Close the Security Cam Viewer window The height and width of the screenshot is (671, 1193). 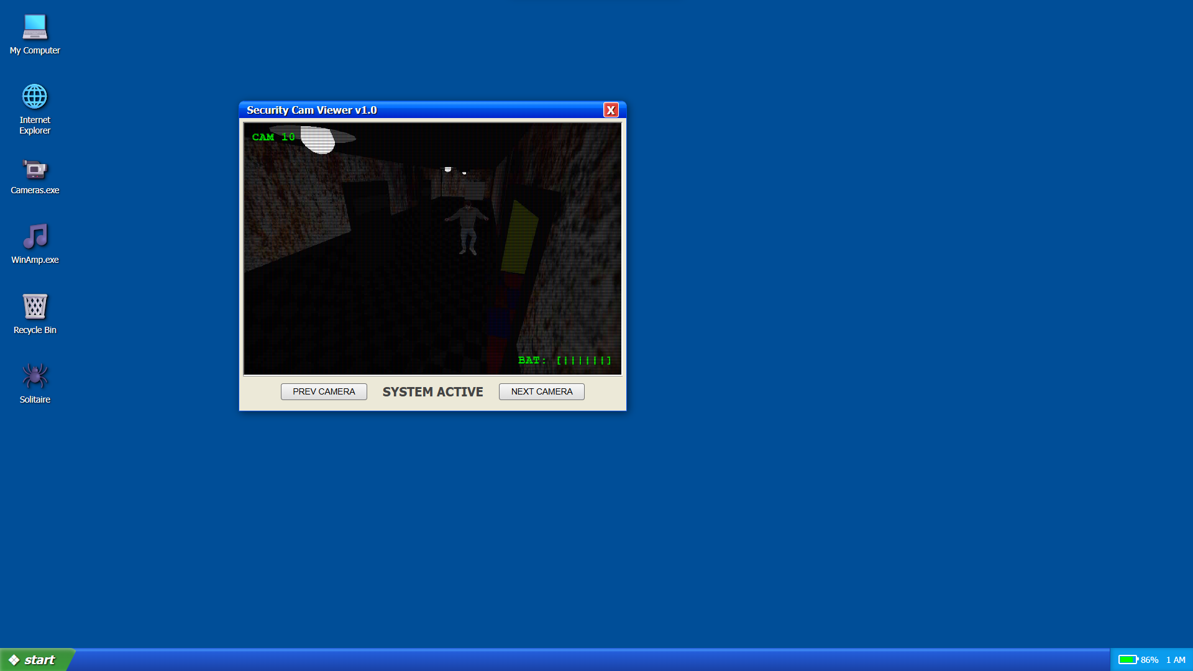tap(611, 110)
